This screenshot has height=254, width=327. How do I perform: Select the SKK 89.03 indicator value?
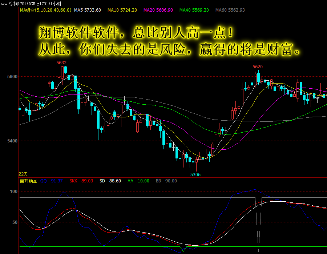pos(81,181)
